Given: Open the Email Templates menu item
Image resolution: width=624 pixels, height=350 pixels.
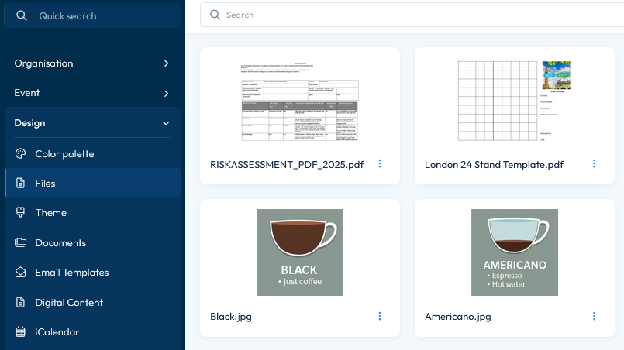Looking at the screenshot, I should [x=71, y=273].
